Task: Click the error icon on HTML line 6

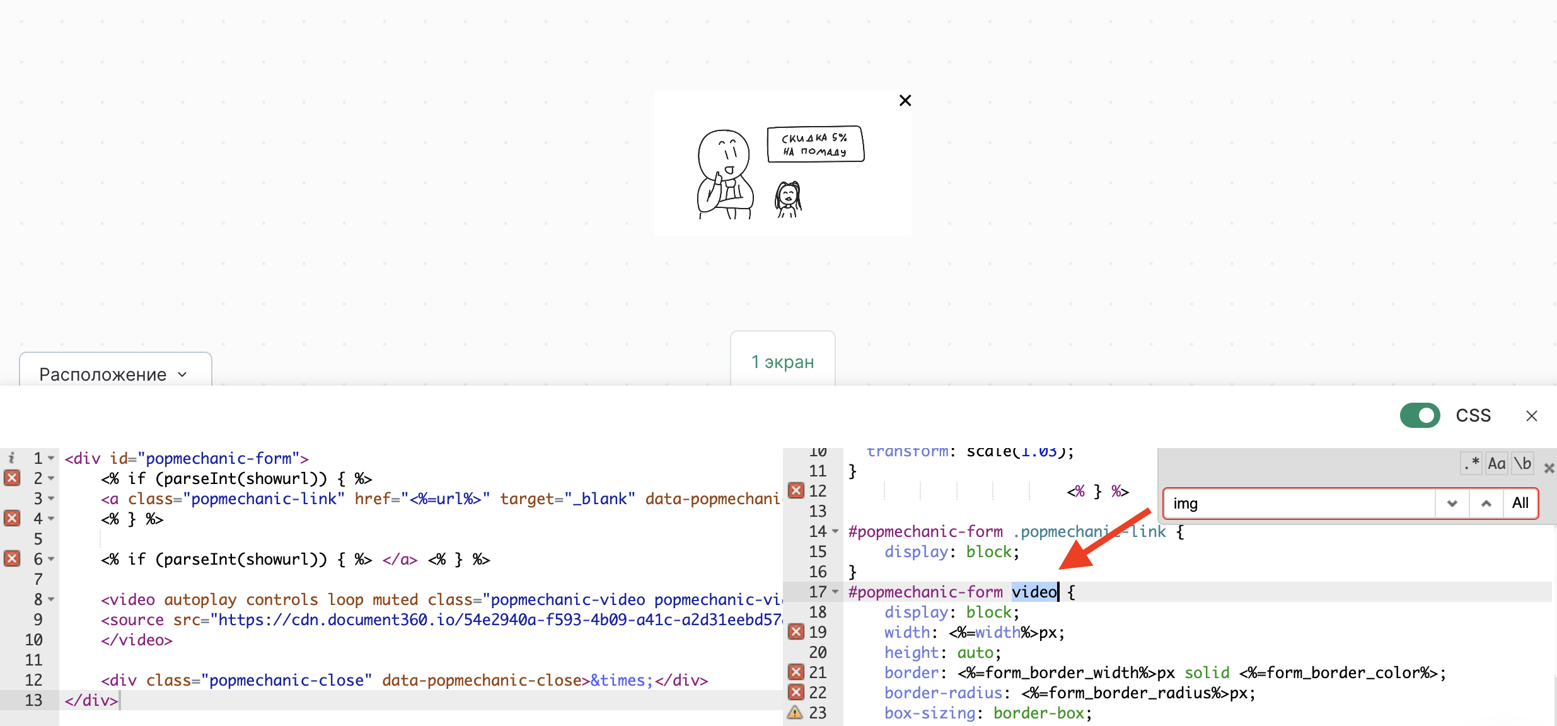Action: 12,558
